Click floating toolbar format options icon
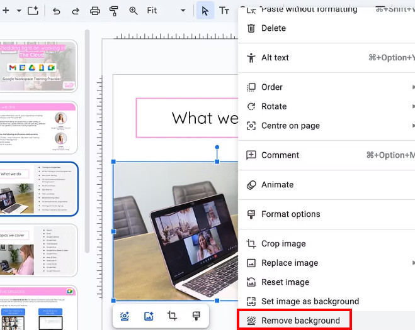 (x=196, y=316)
